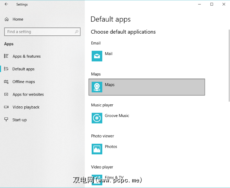Viewport: 230px width, 188px height.
Task: Click the Films & TV app icon
Action: coord(97,180)
